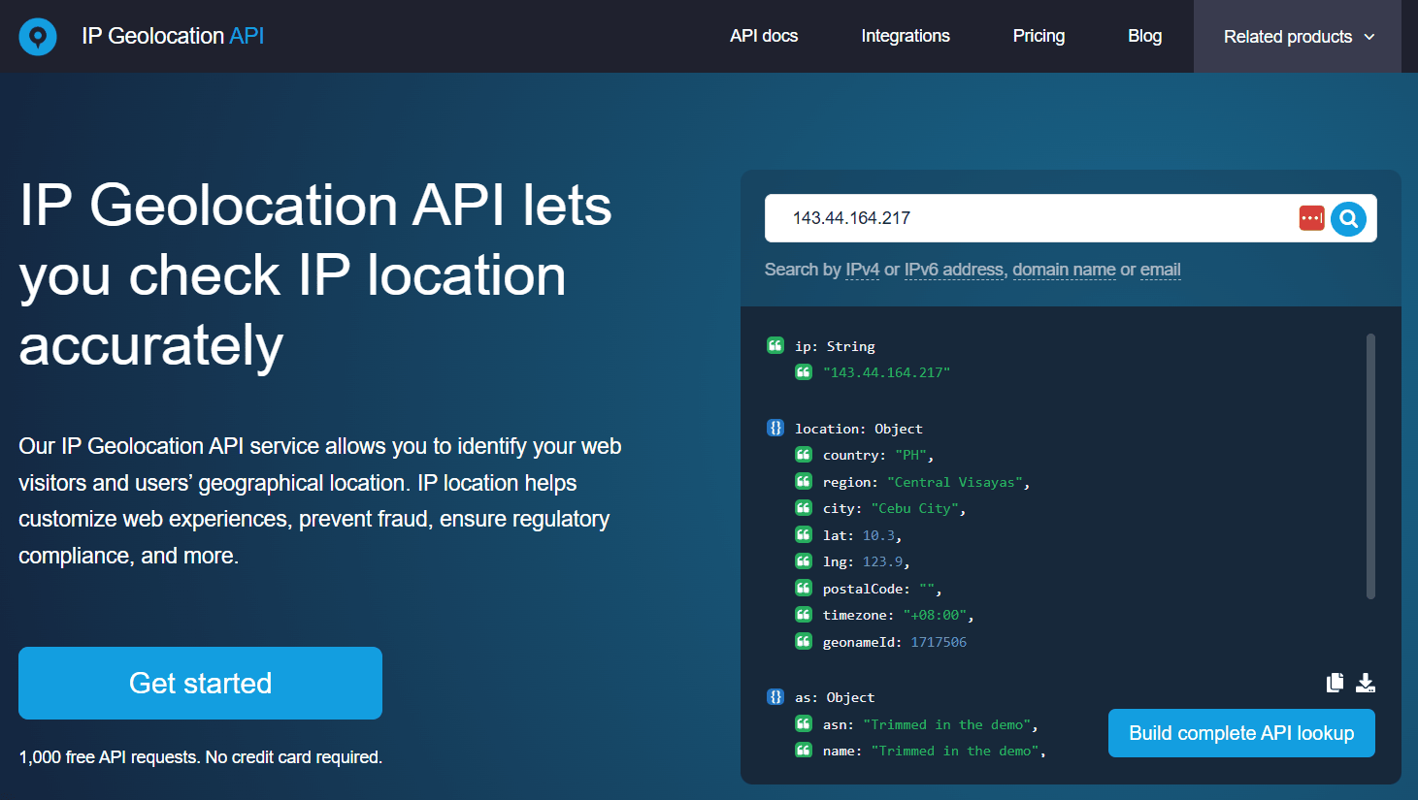Click the icon beside lng field

click(804, 560)
